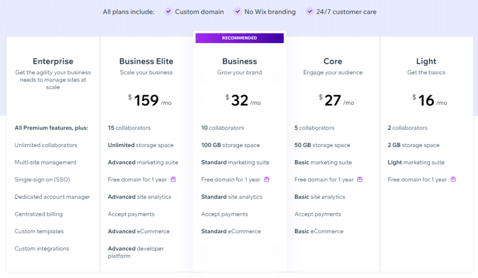This screenshot has width=478, height=278.
Task: Select the Business Elite plan heading
Action: click(x=146, y=61)
